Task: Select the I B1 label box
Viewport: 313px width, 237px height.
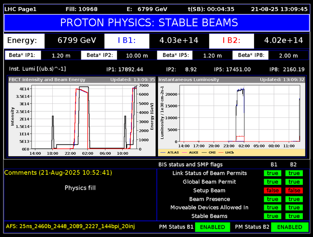Action: point(127,41)
